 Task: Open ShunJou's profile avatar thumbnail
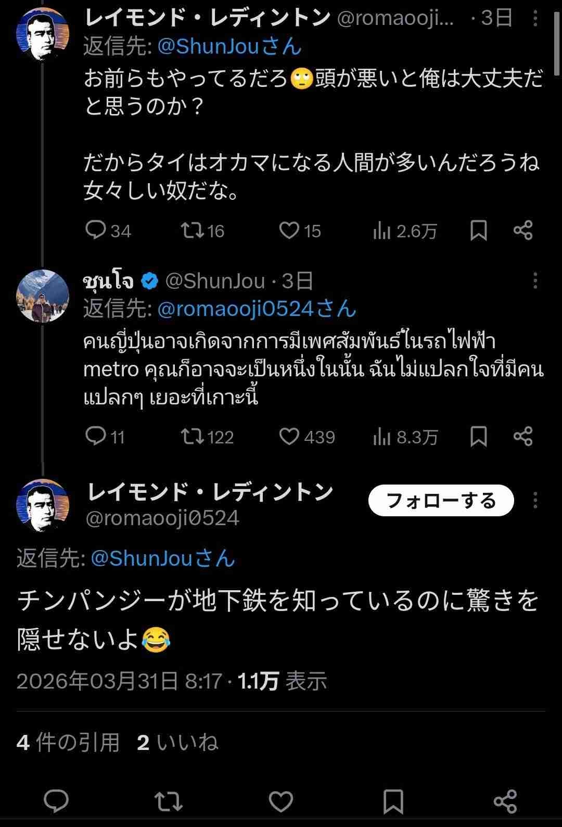click(x=43, y=296)
